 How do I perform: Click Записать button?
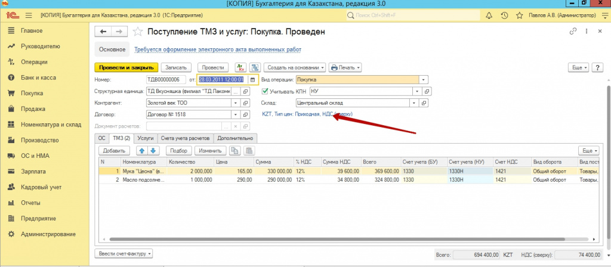177,67
